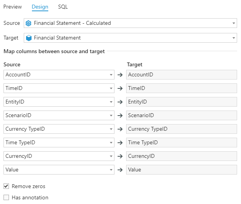Open the ScenarioID source column dropdown
This screenshot has height=204, width=241.
(111, 116)
